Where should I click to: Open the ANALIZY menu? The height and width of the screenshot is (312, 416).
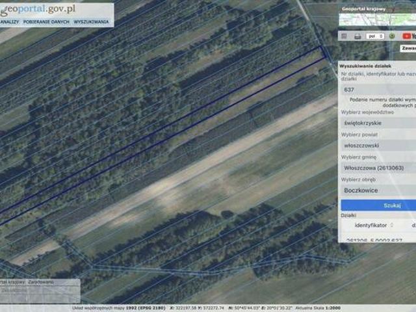click(x=10, y=21)
